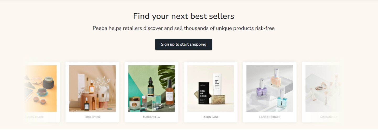This screenshot has height=130, width=378.
Task: Click the Peeba helps retailers subtitle text
Action: (x=183, y=28)
